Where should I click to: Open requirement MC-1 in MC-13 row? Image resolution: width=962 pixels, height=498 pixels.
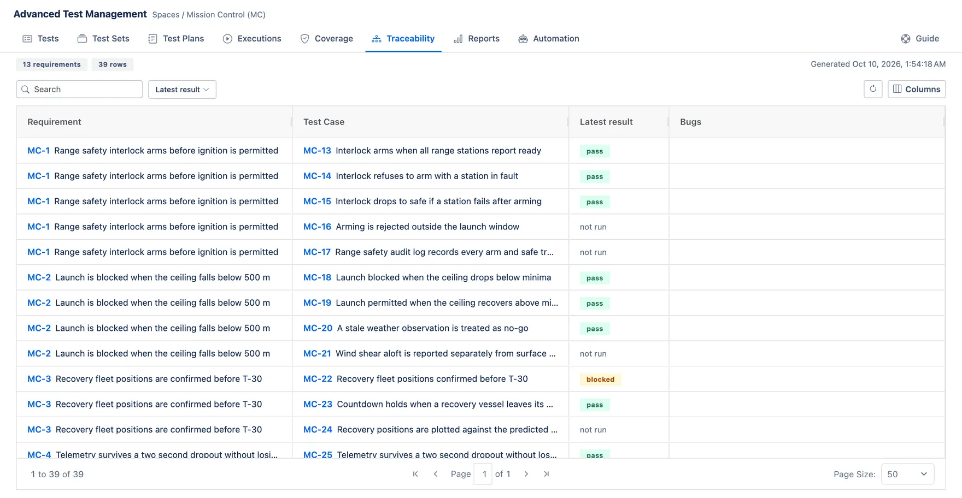(38, 151)
